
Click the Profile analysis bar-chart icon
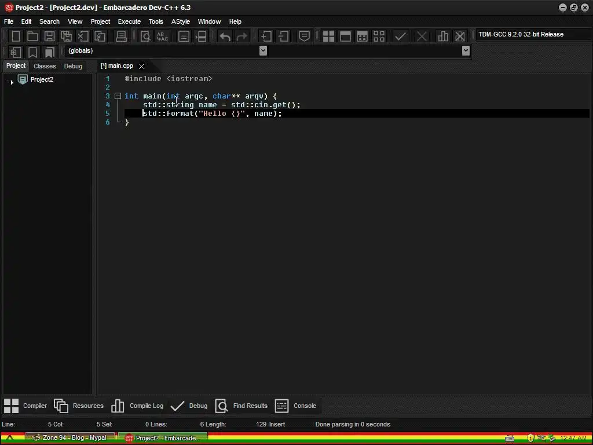(443, 37)
